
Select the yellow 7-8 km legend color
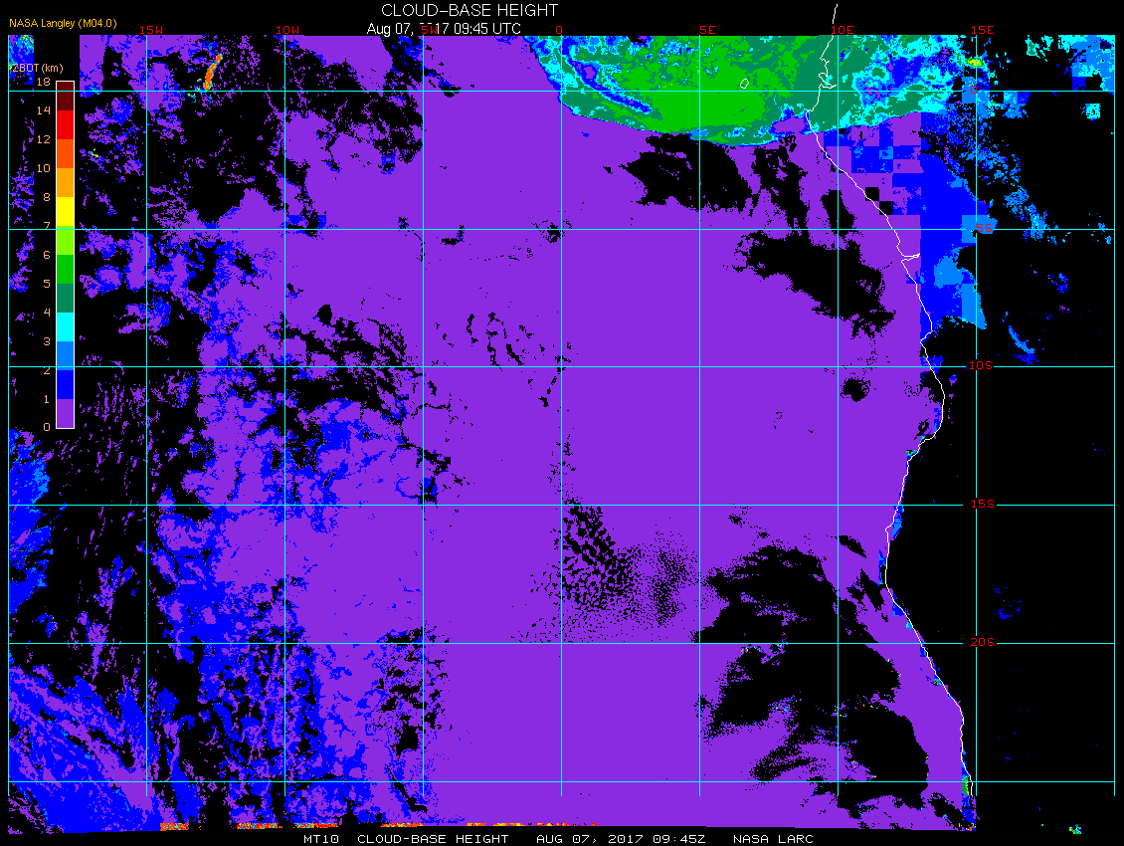66,212
